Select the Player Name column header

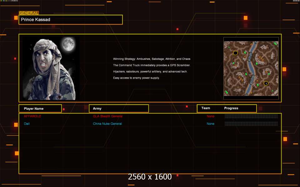40,108
